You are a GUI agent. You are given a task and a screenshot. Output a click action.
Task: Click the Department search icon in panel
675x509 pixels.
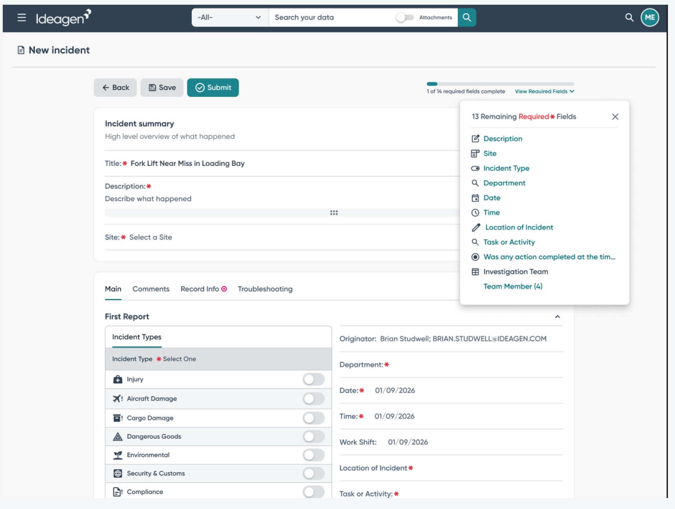[x=475, y=183]
